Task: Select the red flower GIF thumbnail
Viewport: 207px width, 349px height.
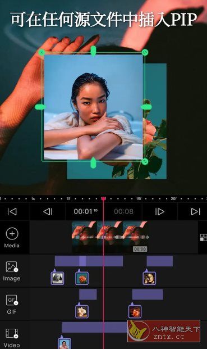Action: click(x=135, y=311)
